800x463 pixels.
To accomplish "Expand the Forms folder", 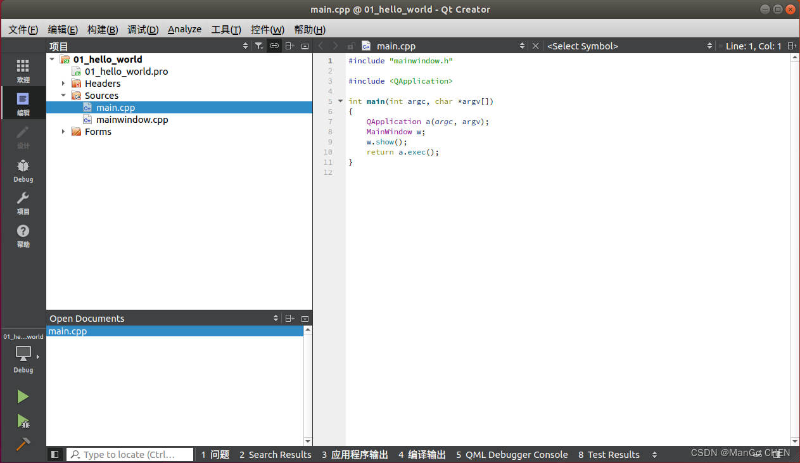I will (63, 132).
